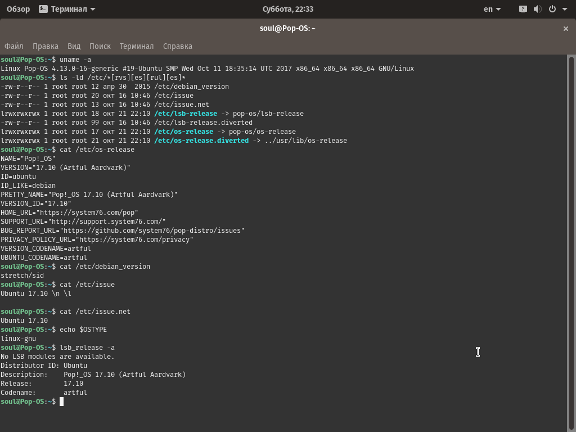
Task: Click the 'cat /etc/debian_version' command line
Action: pyautogui.click(x=75, y=267)
